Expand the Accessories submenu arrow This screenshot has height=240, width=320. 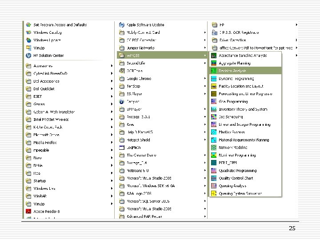[x=112, y=66]
